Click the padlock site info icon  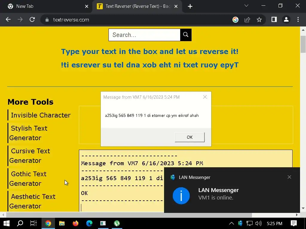click(x=47, y=20)
